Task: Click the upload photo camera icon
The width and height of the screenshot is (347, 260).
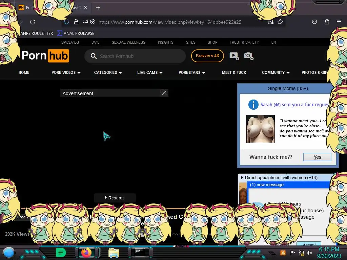Action: click(248, 56)
